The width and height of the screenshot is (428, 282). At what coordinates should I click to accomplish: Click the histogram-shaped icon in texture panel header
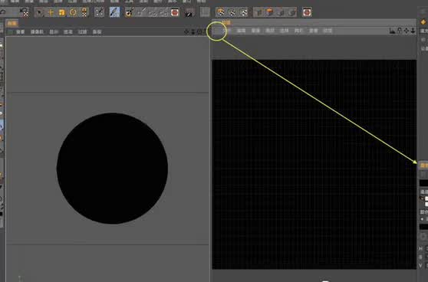click(x=393, y=31)
